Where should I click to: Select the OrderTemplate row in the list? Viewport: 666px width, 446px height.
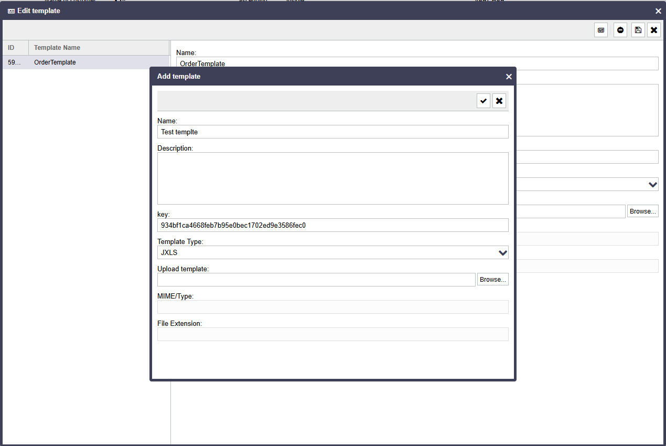pyautogui.click(x=86, y=62)
